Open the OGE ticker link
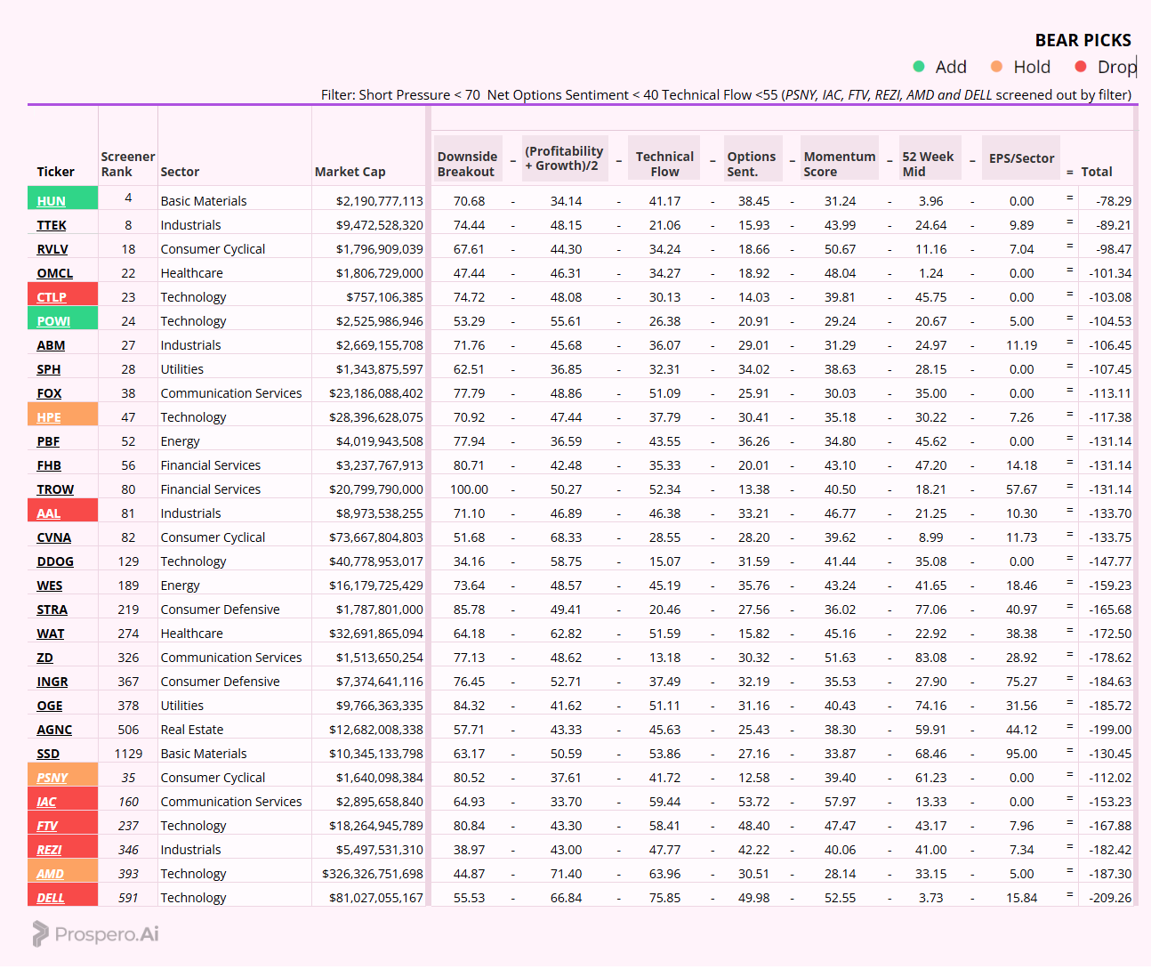This screenshot has width=1151, height=969. click(x=50, y=706)
